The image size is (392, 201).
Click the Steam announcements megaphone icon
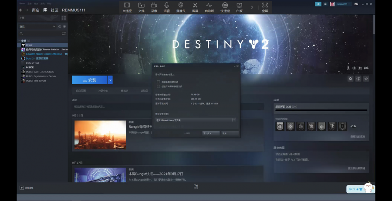click(318, 4)
